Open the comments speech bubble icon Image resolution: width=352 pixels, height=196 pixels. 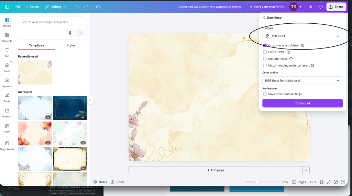320,7
